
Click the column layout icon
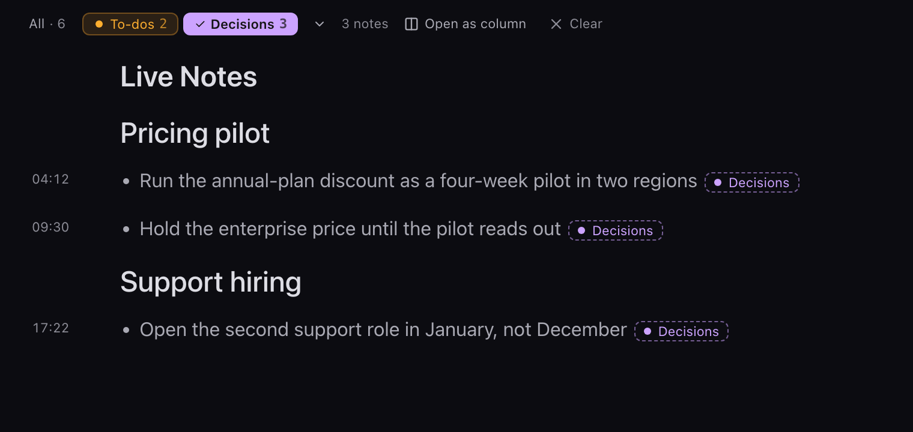(411, 24)
